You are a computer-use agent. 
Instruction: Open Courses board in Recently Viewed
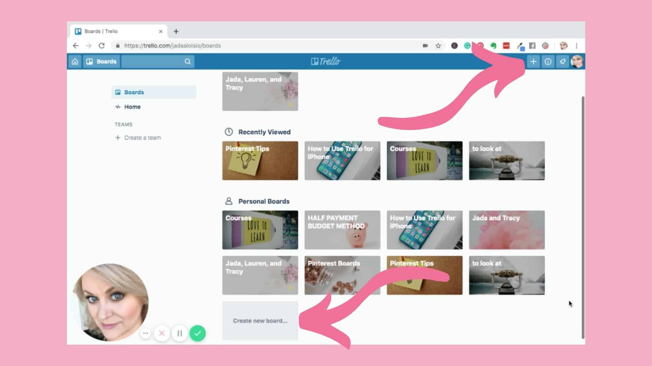424,161
